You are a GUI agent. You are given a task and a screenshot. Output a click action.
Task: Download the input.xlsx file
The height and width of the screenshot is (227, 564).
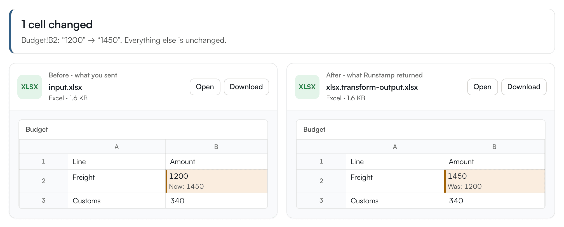point(246,87)
